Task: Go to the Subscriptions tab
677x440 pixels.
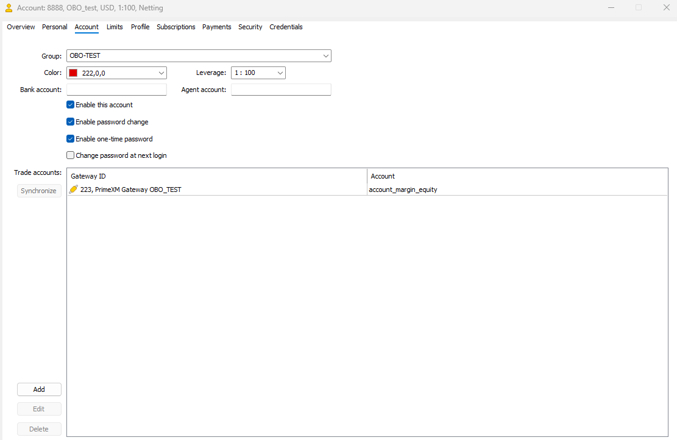Action: tap(175, 27)
